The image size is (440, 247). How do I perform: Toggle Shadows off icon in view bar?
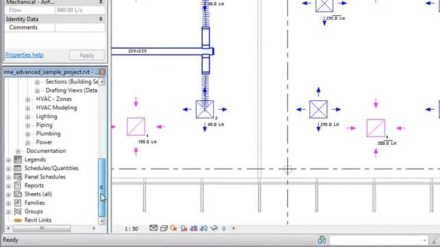184,228
